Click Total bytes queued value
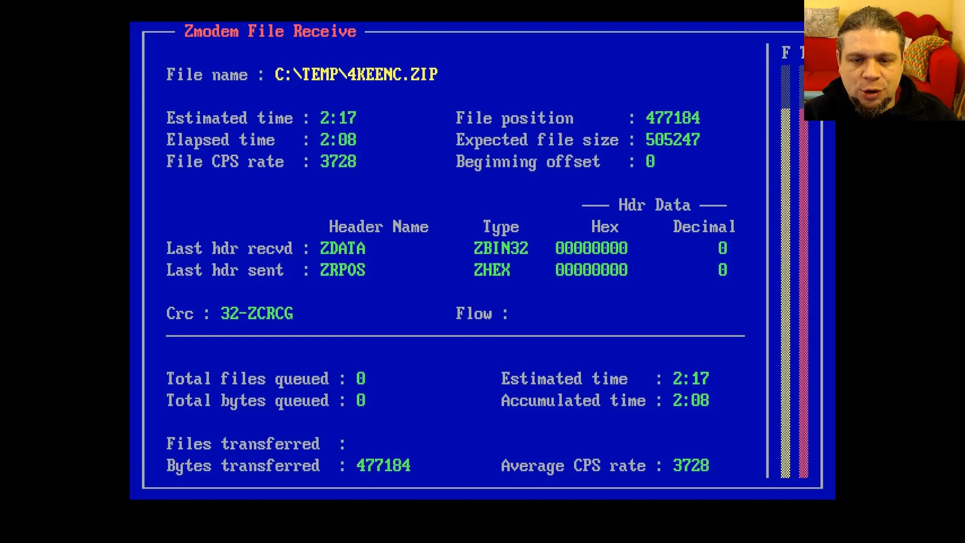965x543 pixels. point(361,400)
